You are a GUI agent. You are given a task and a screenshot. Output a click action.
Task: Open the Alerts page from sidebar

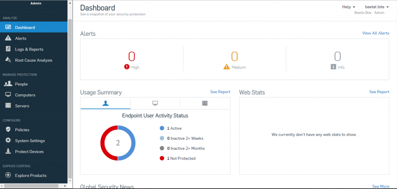click(x=34, y=38)
